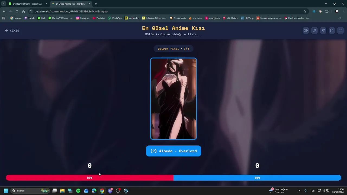Open Task View on taskbar

[x=54, y=191]
